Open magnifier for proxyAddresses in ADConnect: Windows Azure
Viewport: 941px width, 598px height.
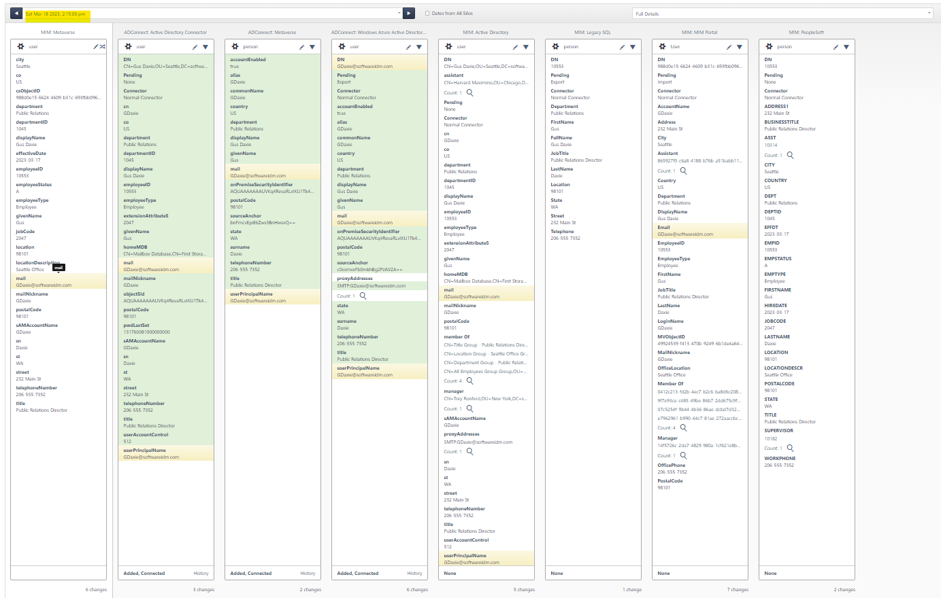click(x=363, y=296)
